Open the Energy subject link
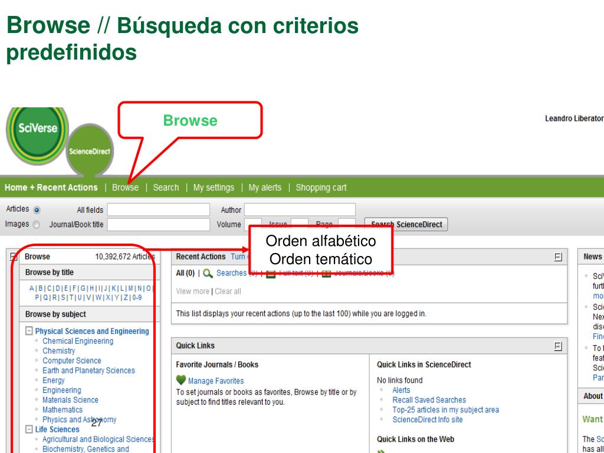604x453 pixels. click(54, 380)
